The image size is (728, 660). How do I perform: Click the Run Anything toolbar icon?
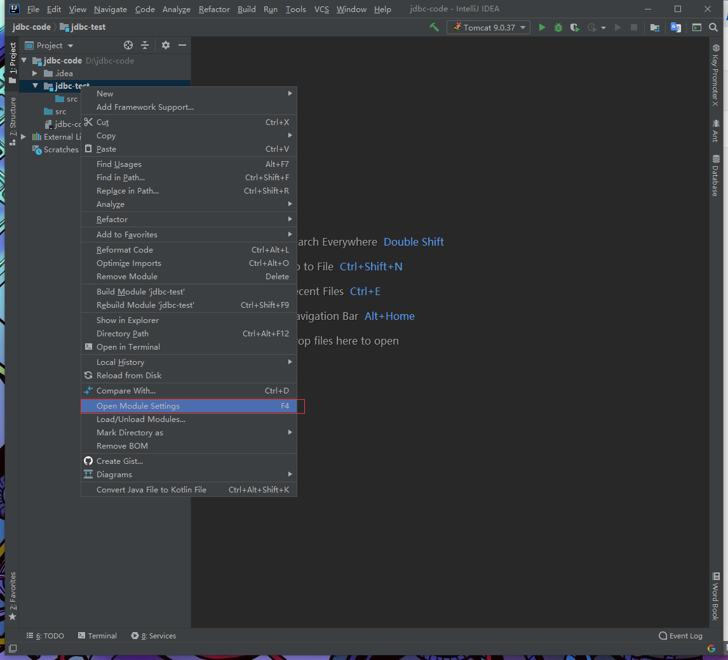click(x=697, y=27)
